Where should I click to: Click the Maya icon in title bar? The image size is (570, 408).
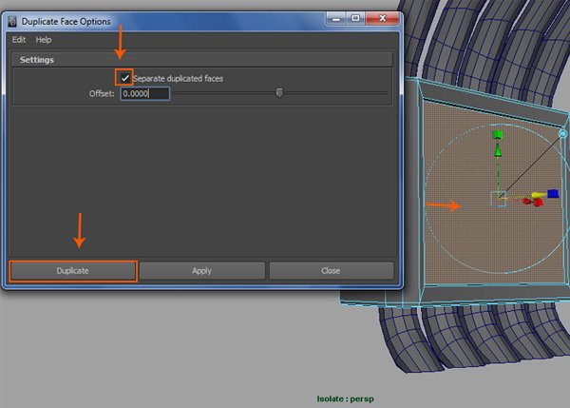pos(12,22)
